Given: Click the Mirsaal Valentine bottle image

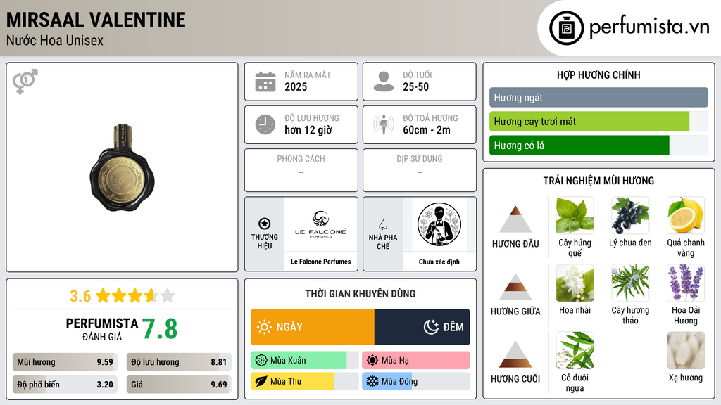Looking at the screenshot, I should [x=123, y=167].
